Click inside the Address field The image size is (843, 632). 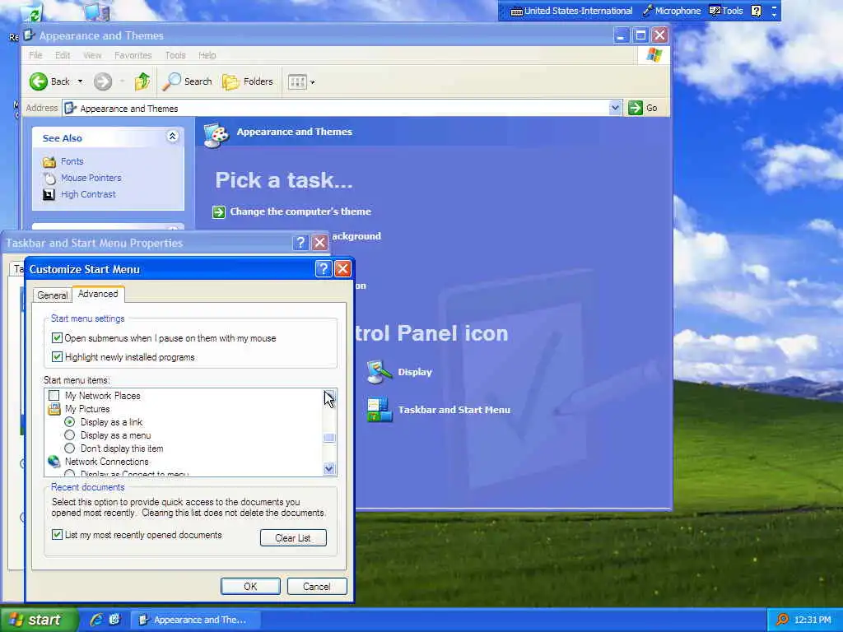click(343, 108)
